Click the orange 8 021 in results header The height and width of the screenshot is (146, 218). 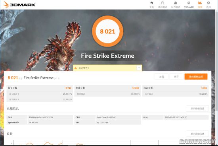pos(13,78)
